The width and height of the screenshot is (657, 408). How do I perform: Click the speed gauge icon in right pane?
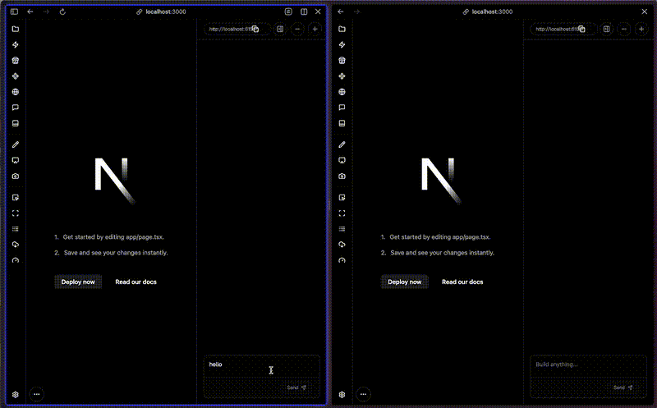pos(342,260)
